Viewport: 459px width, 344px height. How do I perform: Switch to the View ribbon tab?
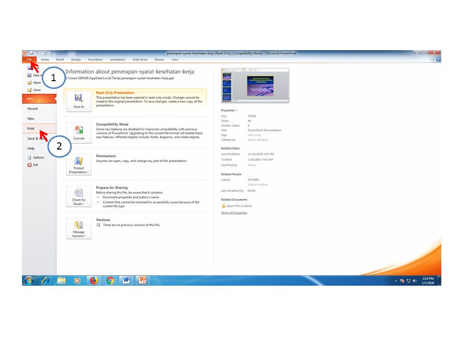[x=175, y=60]
